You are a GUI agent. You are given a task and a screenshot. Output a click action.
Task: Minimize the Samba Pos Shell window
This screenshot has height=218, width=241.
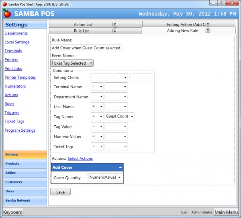214,3
